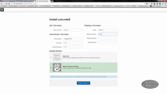
Task: Click the MySQL Password field
Action: click(108, 38)
